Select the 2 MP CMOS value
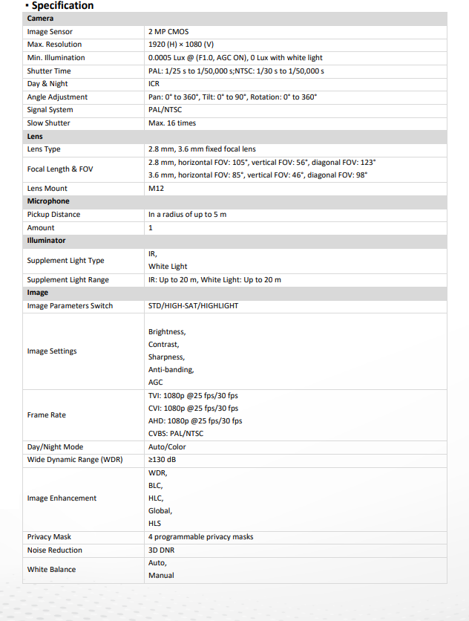The image size is (469, 621). coord(168,32)
